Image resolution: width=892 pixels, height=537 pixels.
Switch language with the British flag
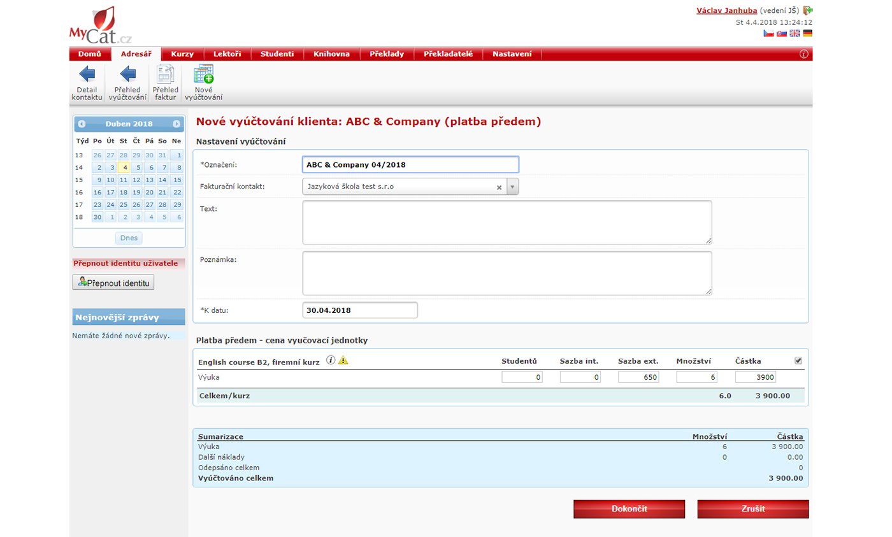point(795,33)
